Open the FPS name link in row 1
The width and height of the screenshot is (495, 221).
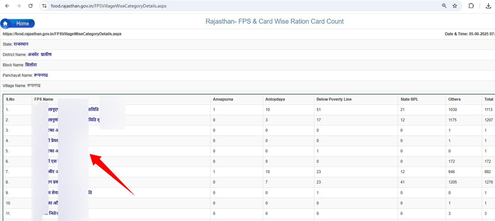point(93,110)
